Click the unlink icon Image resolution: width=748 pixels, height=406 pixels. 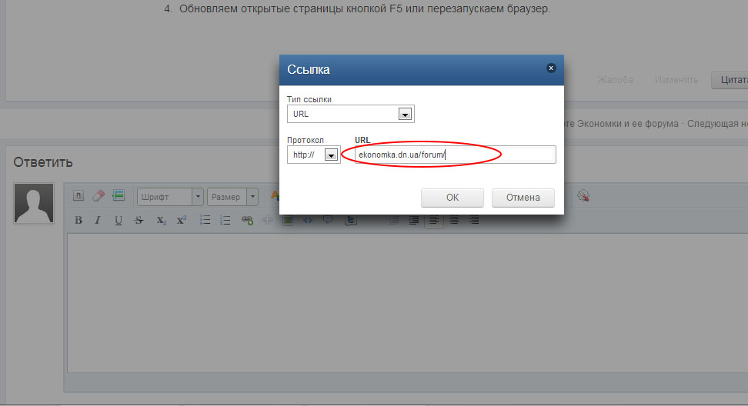tap(267, 220)
